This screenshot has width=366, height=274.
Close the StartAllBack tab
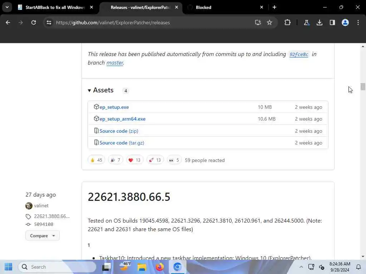click(x=91, y=7)
